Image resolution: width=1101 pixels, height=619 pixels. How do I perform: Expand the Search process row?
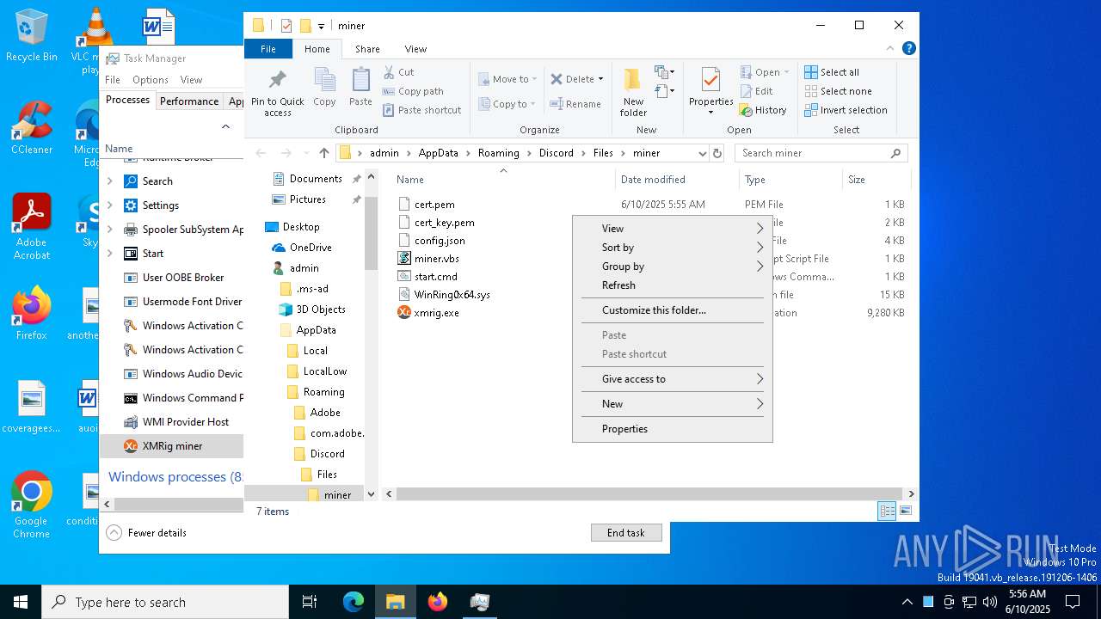point(110,181)
